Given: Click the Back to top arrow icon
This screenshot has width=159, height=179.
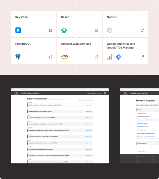Looking at the screenshot, I should (137, 151).
